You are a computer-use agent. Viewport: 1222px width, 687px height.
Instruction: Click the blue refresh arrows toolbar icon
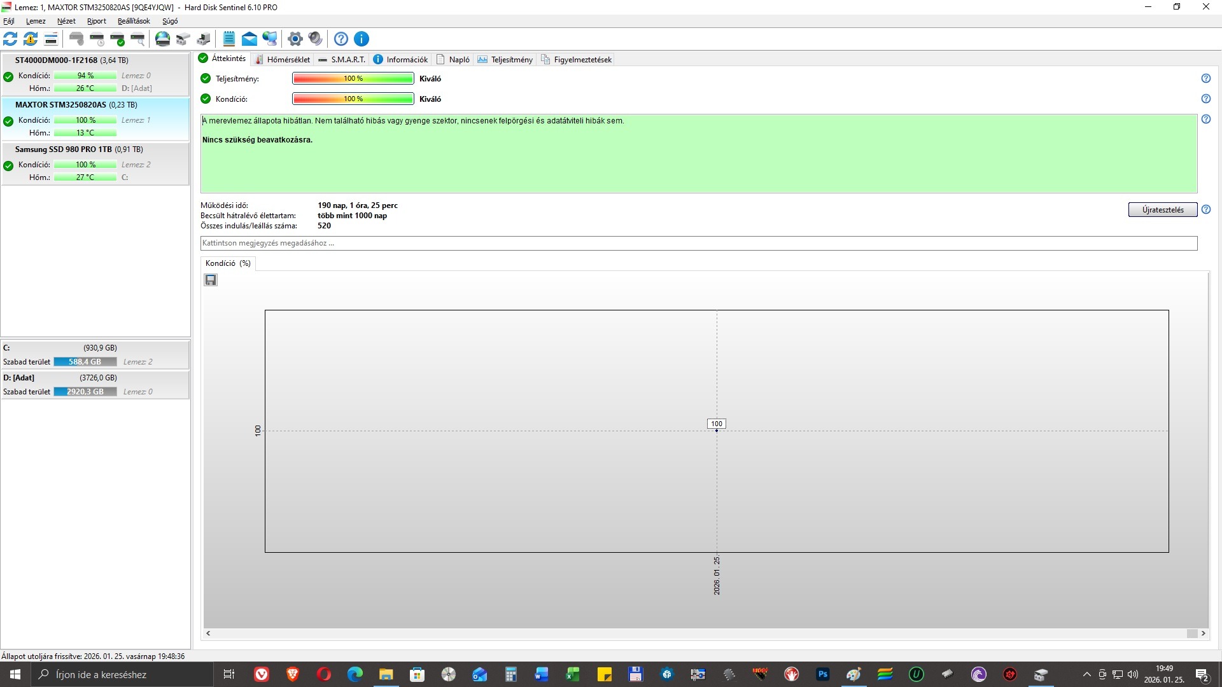[10, 39]
